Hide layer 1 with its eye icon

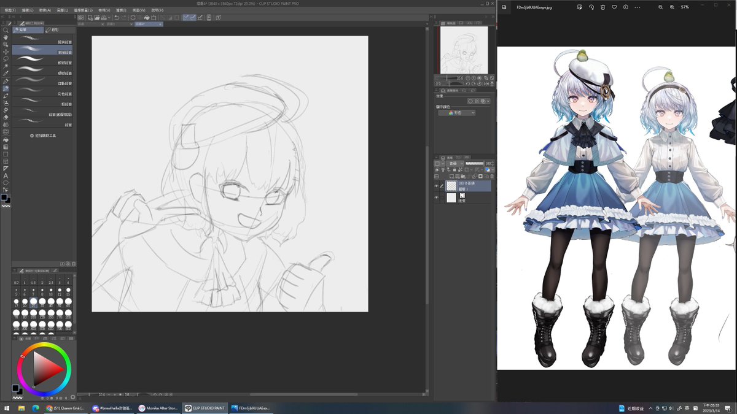[x=437, y=186]
